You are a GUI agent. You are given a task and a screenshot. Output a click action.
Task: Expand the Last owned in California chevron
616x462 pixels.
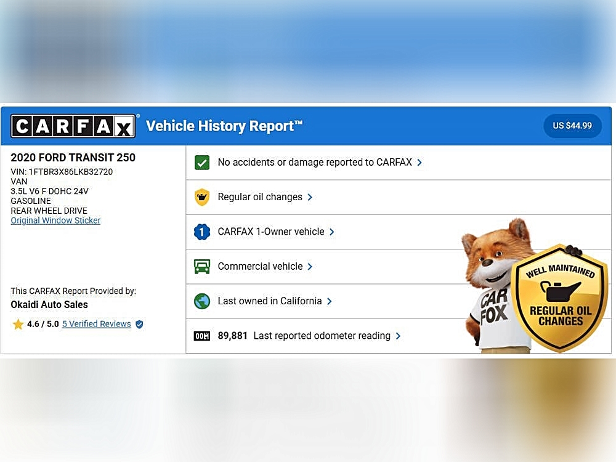(x=330, y=301)
